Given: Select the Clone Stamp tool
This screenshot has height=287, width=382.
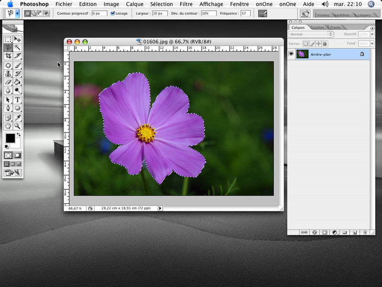Looking at the screenshot, I should (x=8, y=74).
